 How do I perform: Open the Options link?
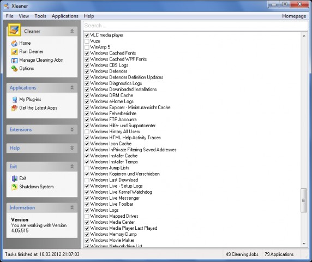tap(27, 68)
